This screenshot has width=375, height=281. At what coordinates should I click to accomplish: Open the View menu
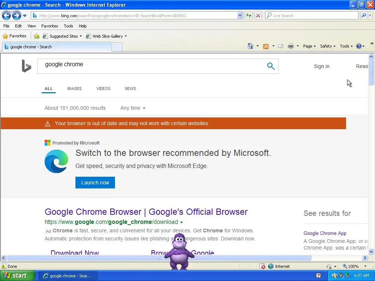click(x=31, y=26)
